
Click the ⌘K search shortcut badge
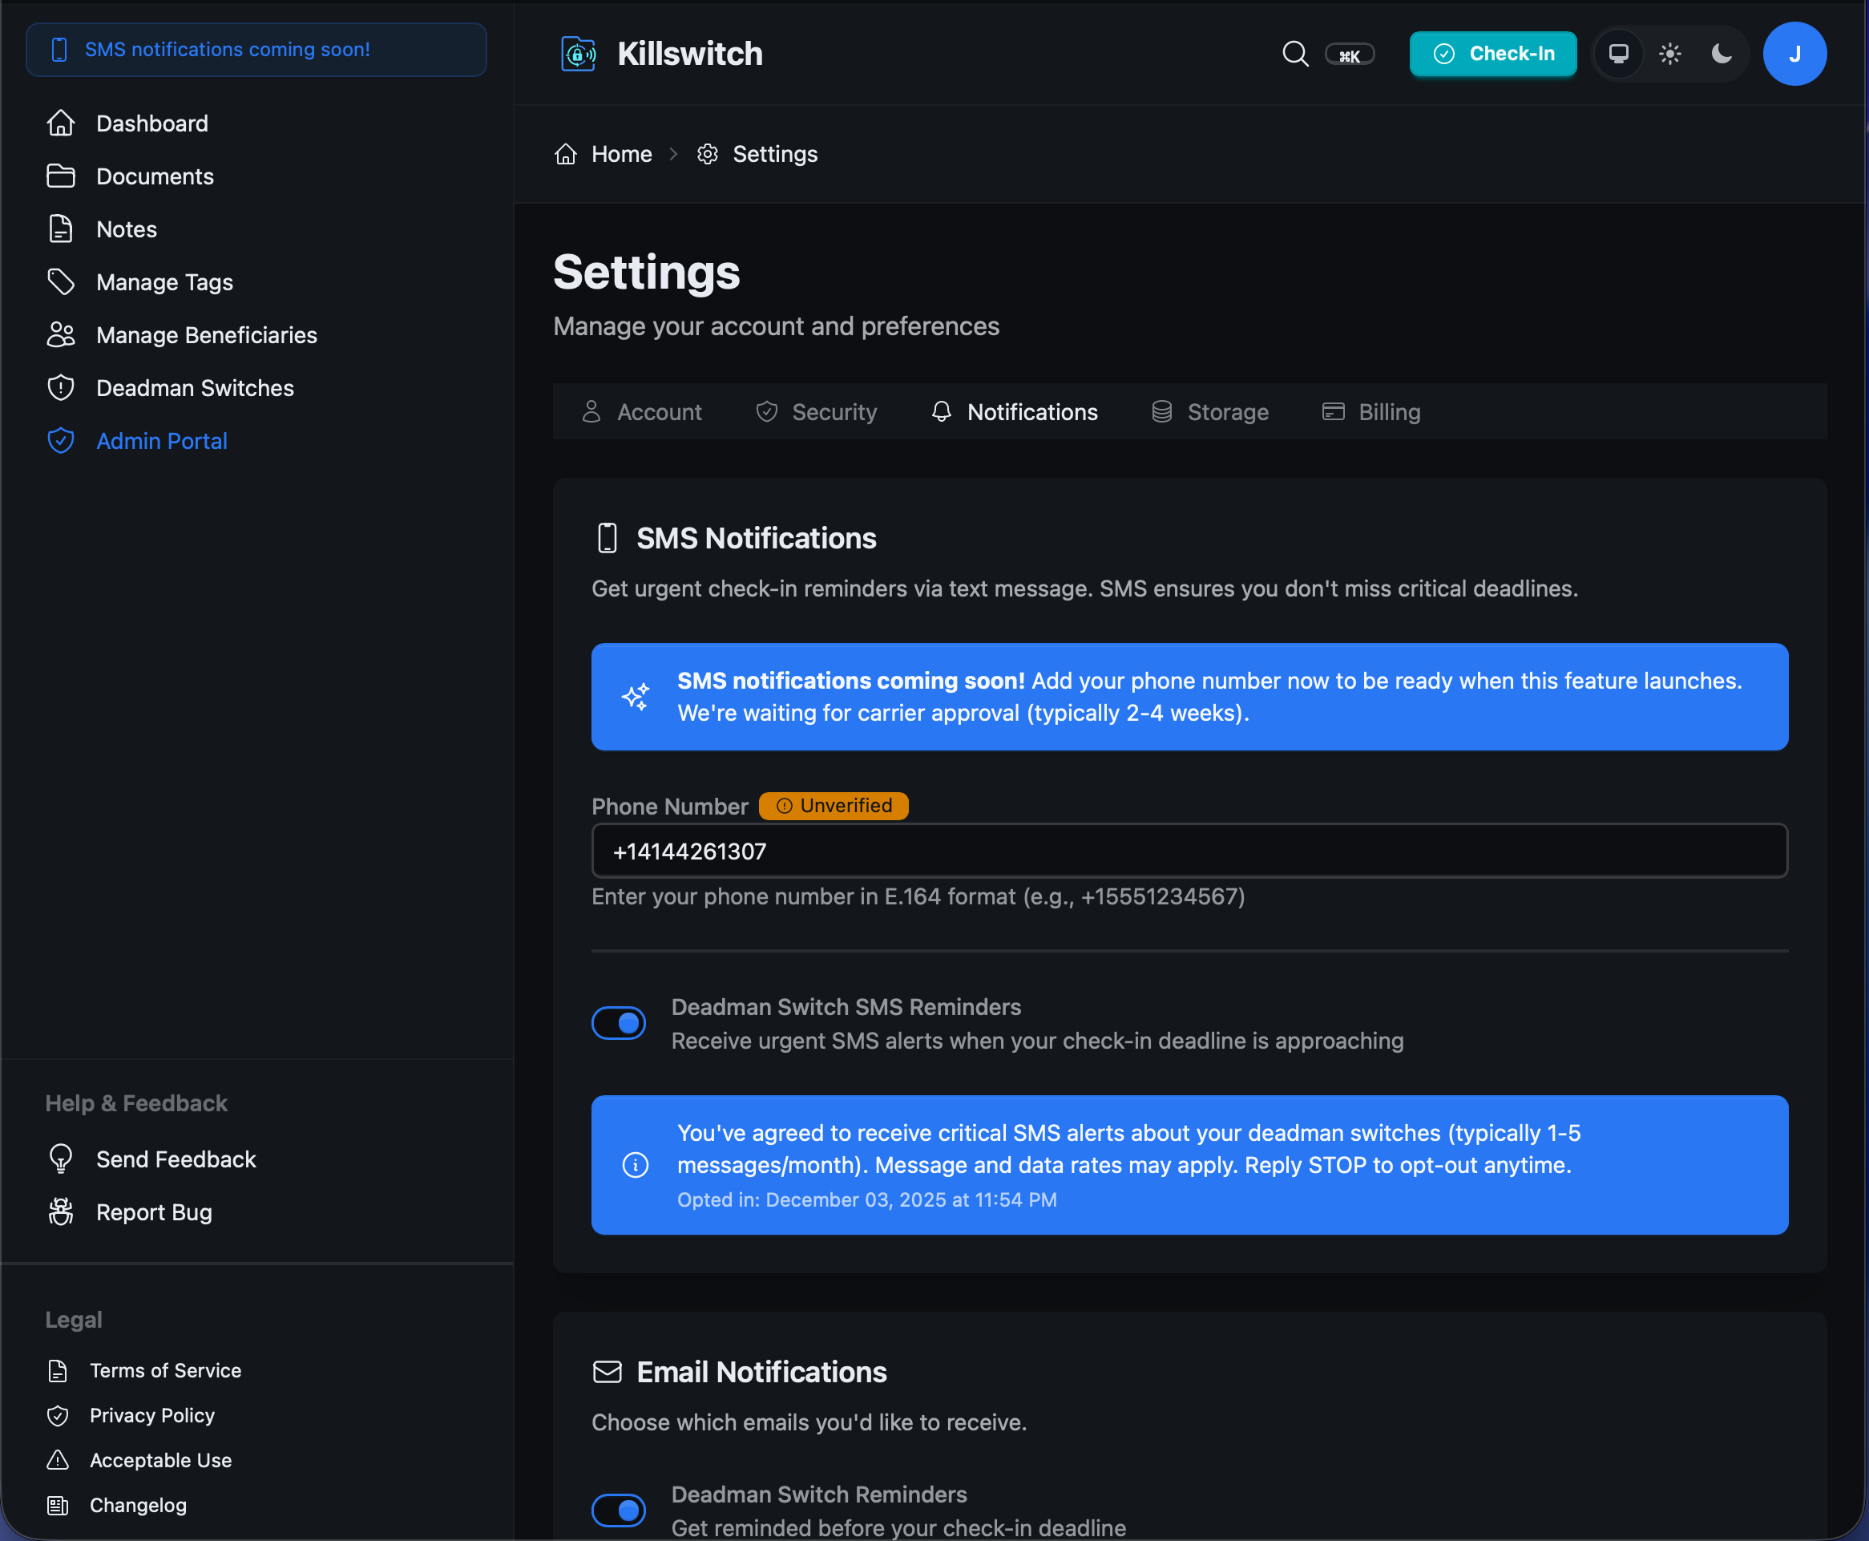pos(1350,55)
